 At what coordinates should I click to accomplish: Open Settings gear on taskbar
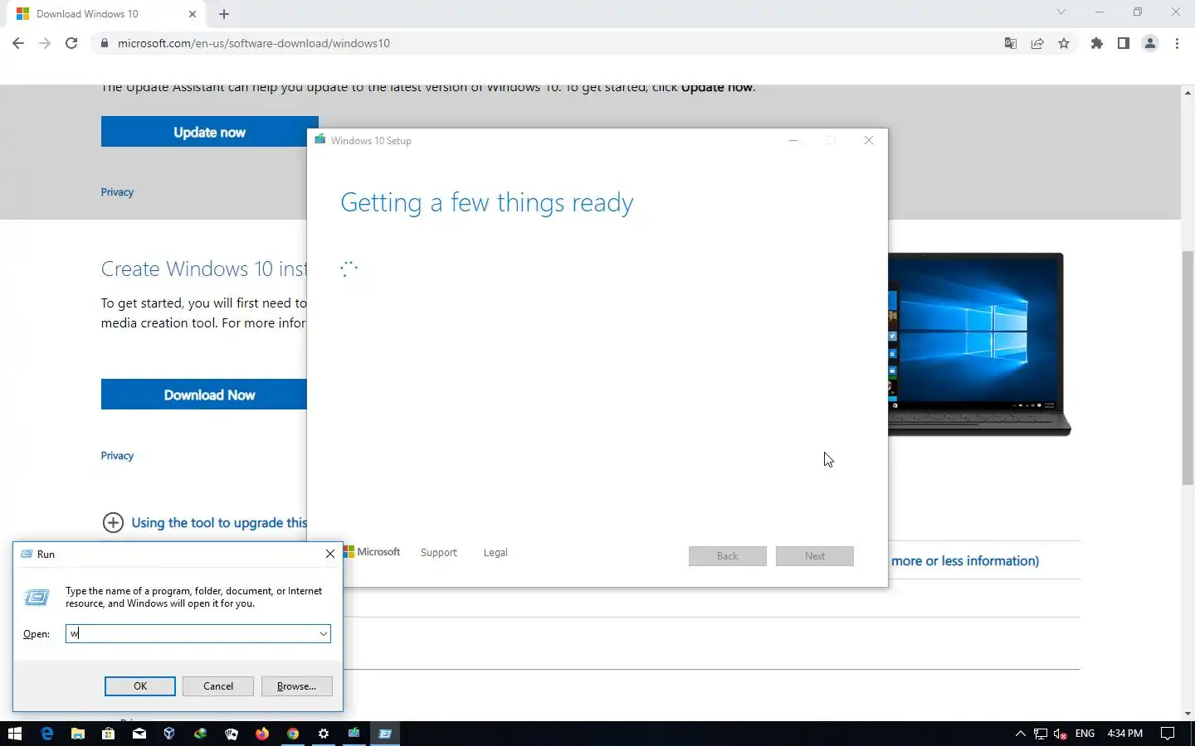click(323, 734)
